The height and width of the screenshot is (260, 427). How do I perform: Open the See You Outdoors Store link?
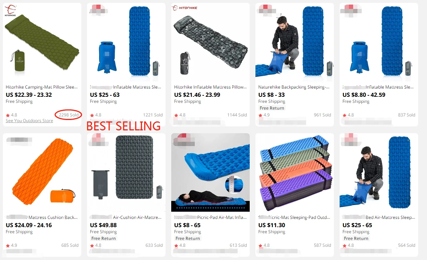29,120
